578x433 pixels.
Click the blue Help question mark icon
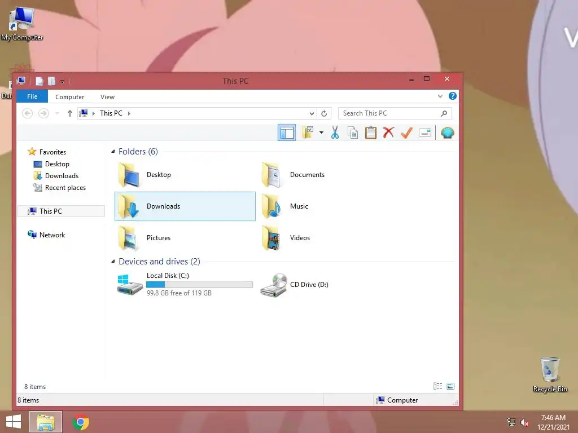tap(453, 96)
